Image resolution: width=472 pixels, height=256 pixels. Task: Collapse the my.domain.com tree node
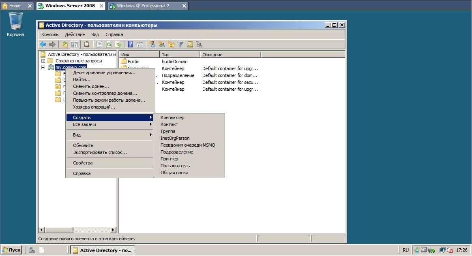43,67
